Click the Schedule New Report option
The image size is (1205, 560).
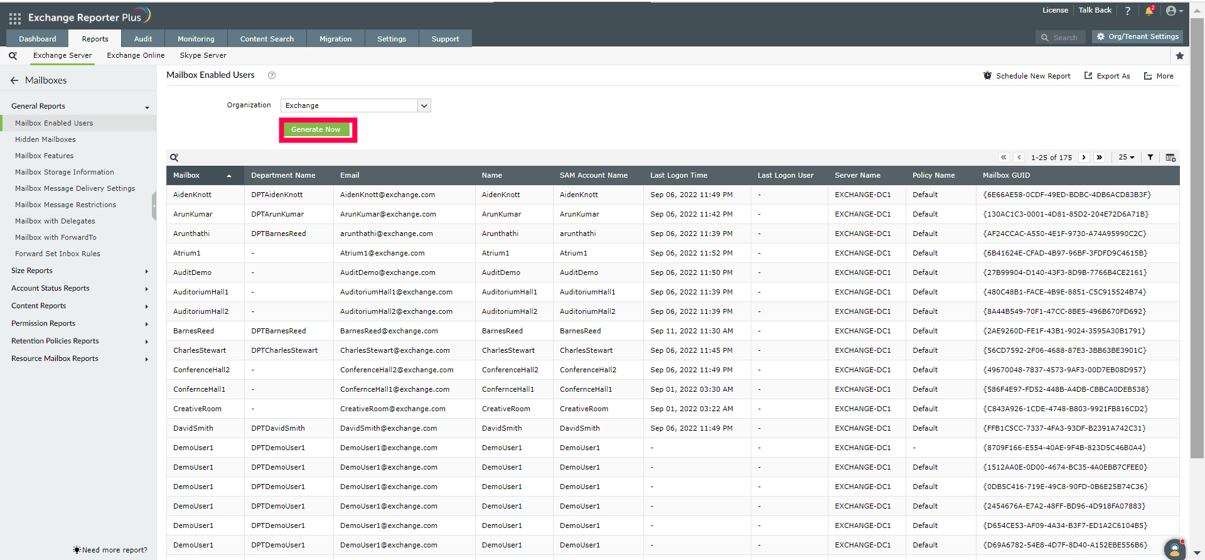pos(1027,76)
